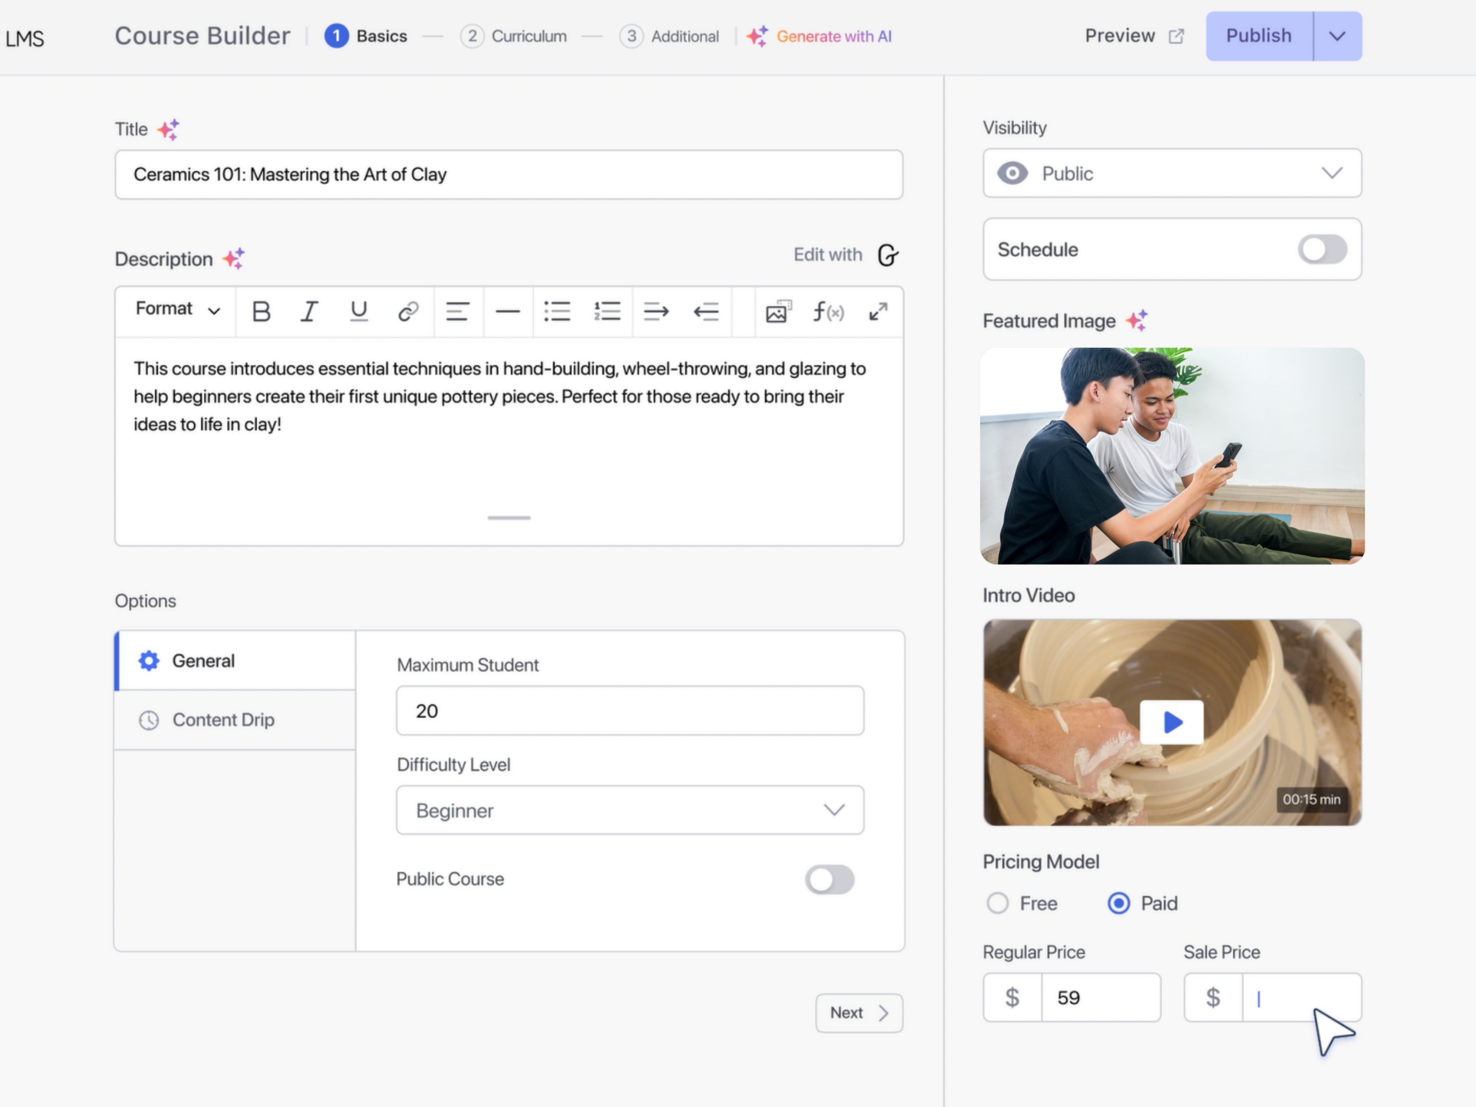1476x1107 pixels.
Task: Insert a numbered list in description
Action: tap(607, 311)
